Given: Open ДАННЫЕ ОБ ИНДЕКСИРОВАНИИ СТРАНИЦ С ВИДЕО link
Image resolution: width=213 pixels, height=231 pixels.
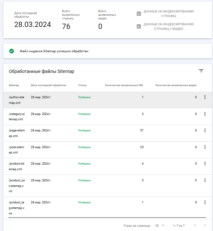Looking at the screenshot, I should click(168, 26).
